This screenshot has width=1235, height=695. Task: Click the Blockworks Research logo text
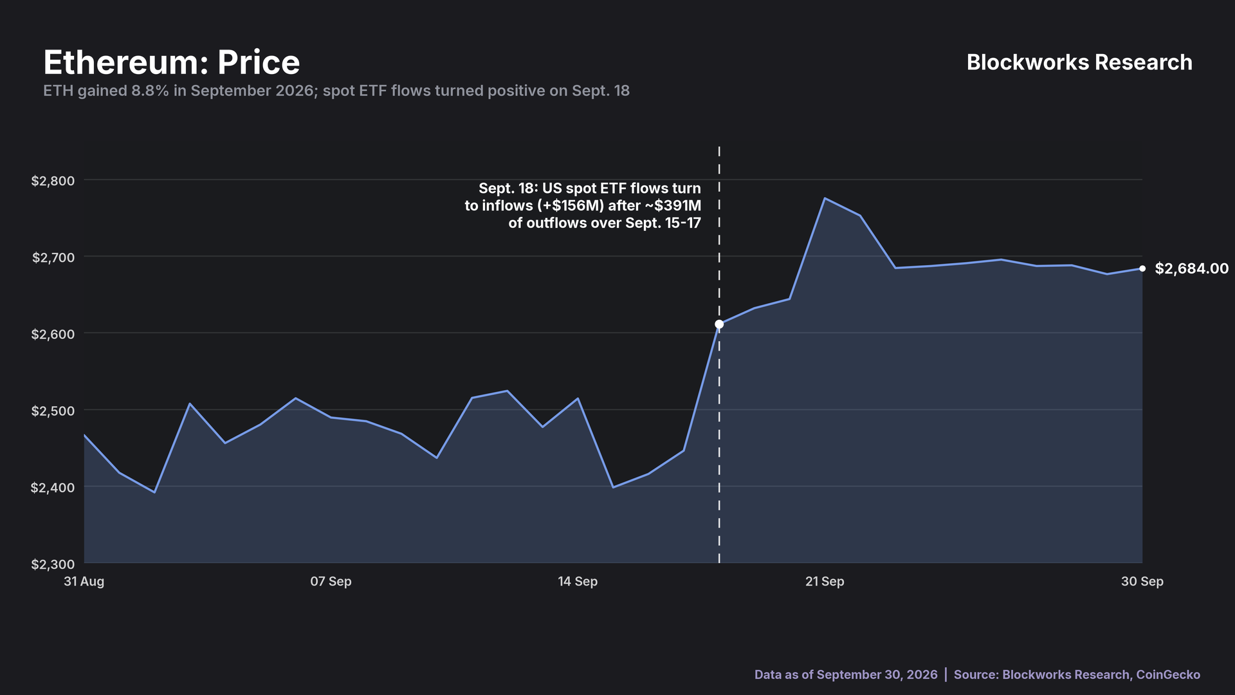coord(1079,62)
